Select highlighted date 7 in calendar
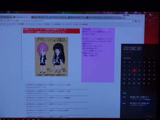This screenshot has width=160, height=120. pyautogui.click(x=134, y=71)
